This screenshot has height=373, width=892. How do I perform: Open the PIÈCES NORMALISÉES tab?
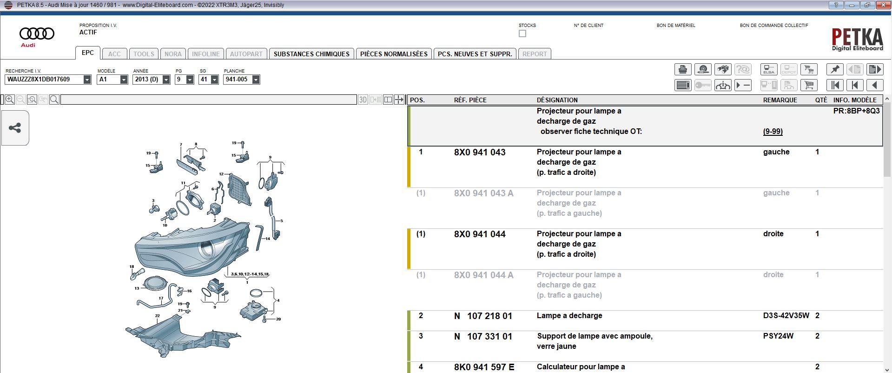[394, 54]
